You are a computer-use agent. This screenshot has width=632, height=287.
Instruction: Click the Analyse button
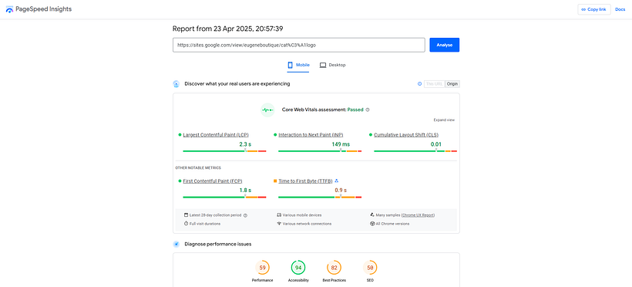pyautogui.click(x=444, y=45)
